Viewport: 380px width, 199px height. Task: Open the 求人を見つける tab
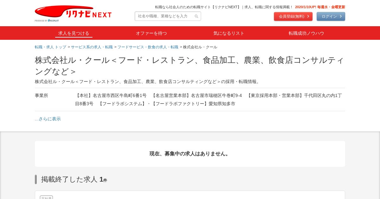pos(74,33)
